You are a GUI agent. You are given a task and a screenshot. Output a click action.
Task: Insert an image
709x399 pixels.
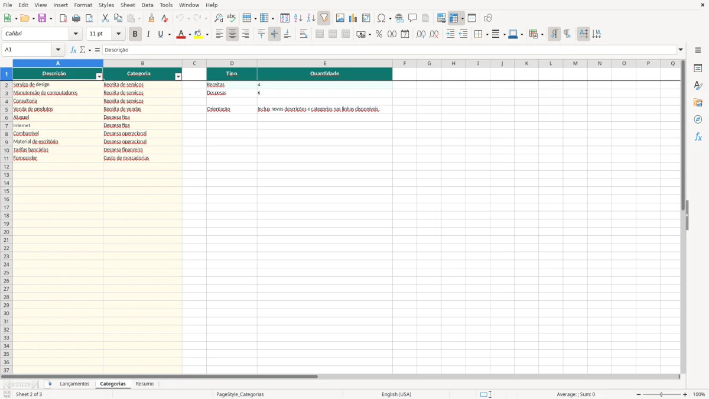[340, 18]
